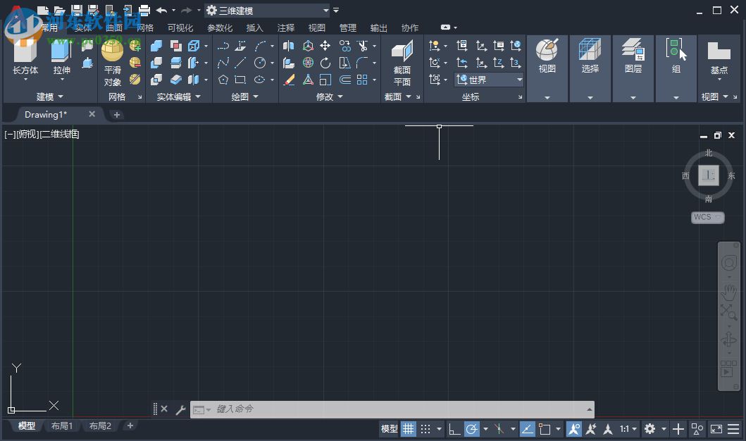Select the 长方体 (Box) modeling tool
Screen dimensions: 746x441
click(25, 56)
